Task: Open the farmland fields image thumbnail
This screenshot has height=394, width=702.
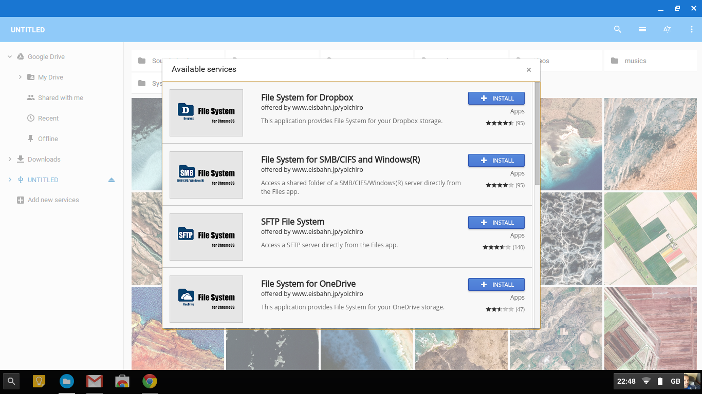Action: 651,239
